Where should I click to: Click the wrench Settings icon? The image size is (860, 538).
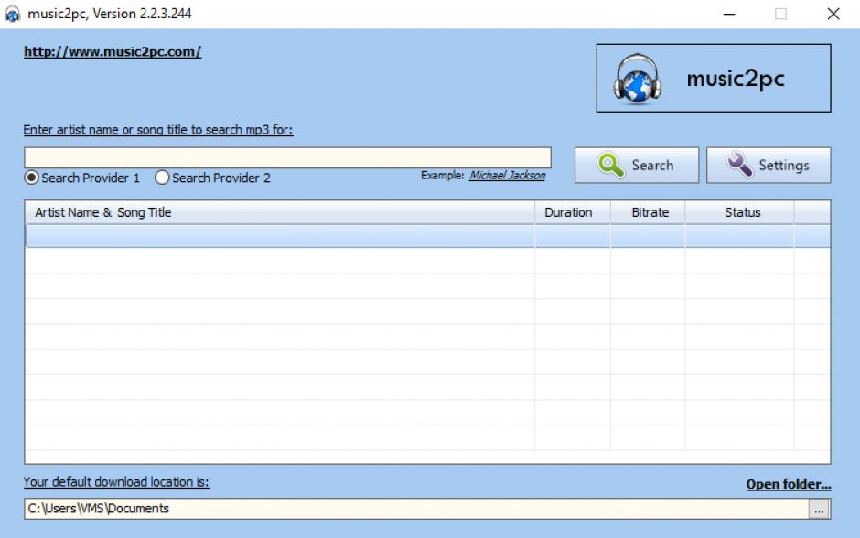[x=739, y=165]
